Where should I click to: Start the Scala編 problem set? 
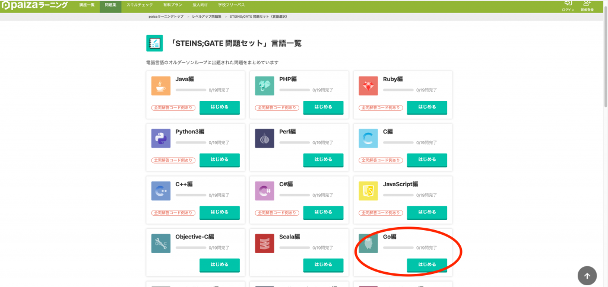(x=324, y=265)
